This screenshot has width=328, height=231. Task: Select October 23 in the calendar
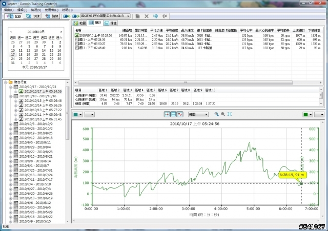59,55
